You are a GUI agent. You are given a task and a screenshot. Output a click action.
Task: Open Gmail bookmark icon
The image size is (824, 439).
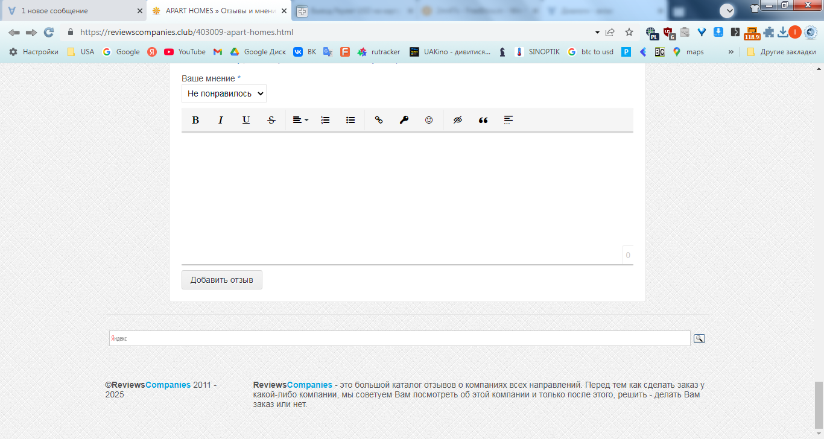[218, 52]
